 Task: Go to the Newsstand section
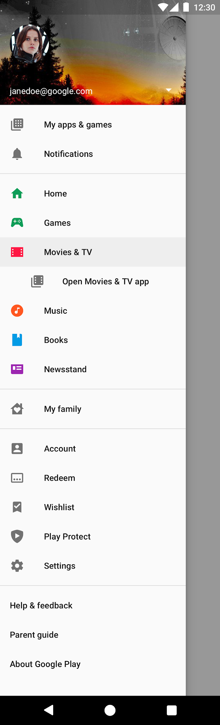pos(93,369)
